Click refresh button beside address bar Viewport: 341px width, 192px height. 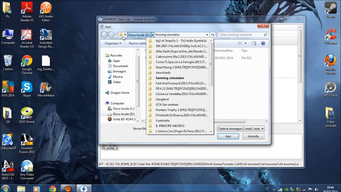point(213,35)
